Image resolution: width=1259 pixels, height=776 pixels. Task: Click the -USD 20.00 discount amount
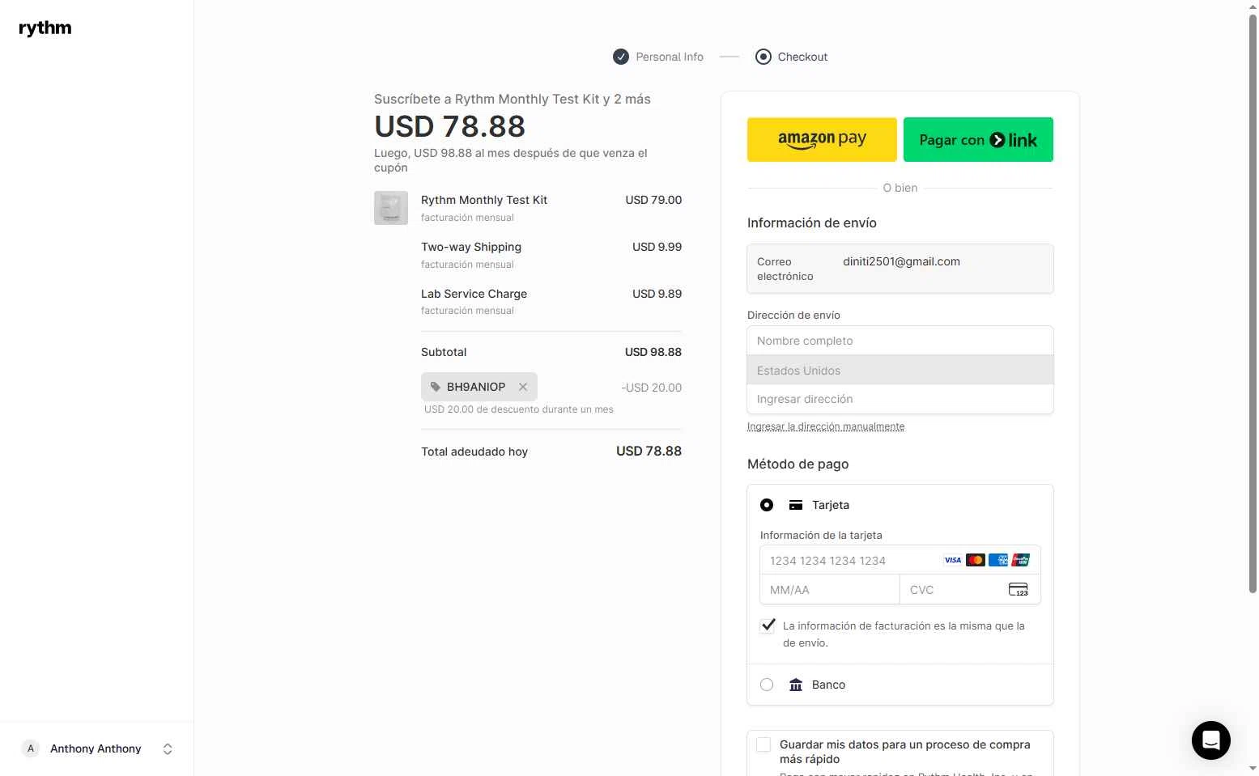coord(652,388)
